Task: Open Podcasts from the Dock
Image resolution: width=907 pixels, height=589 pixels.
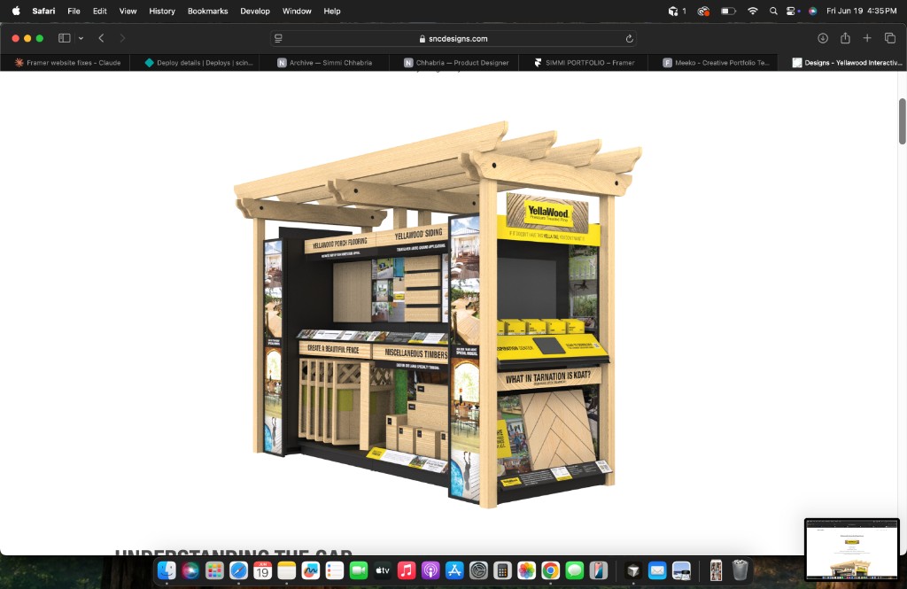Action: (430, 571)
